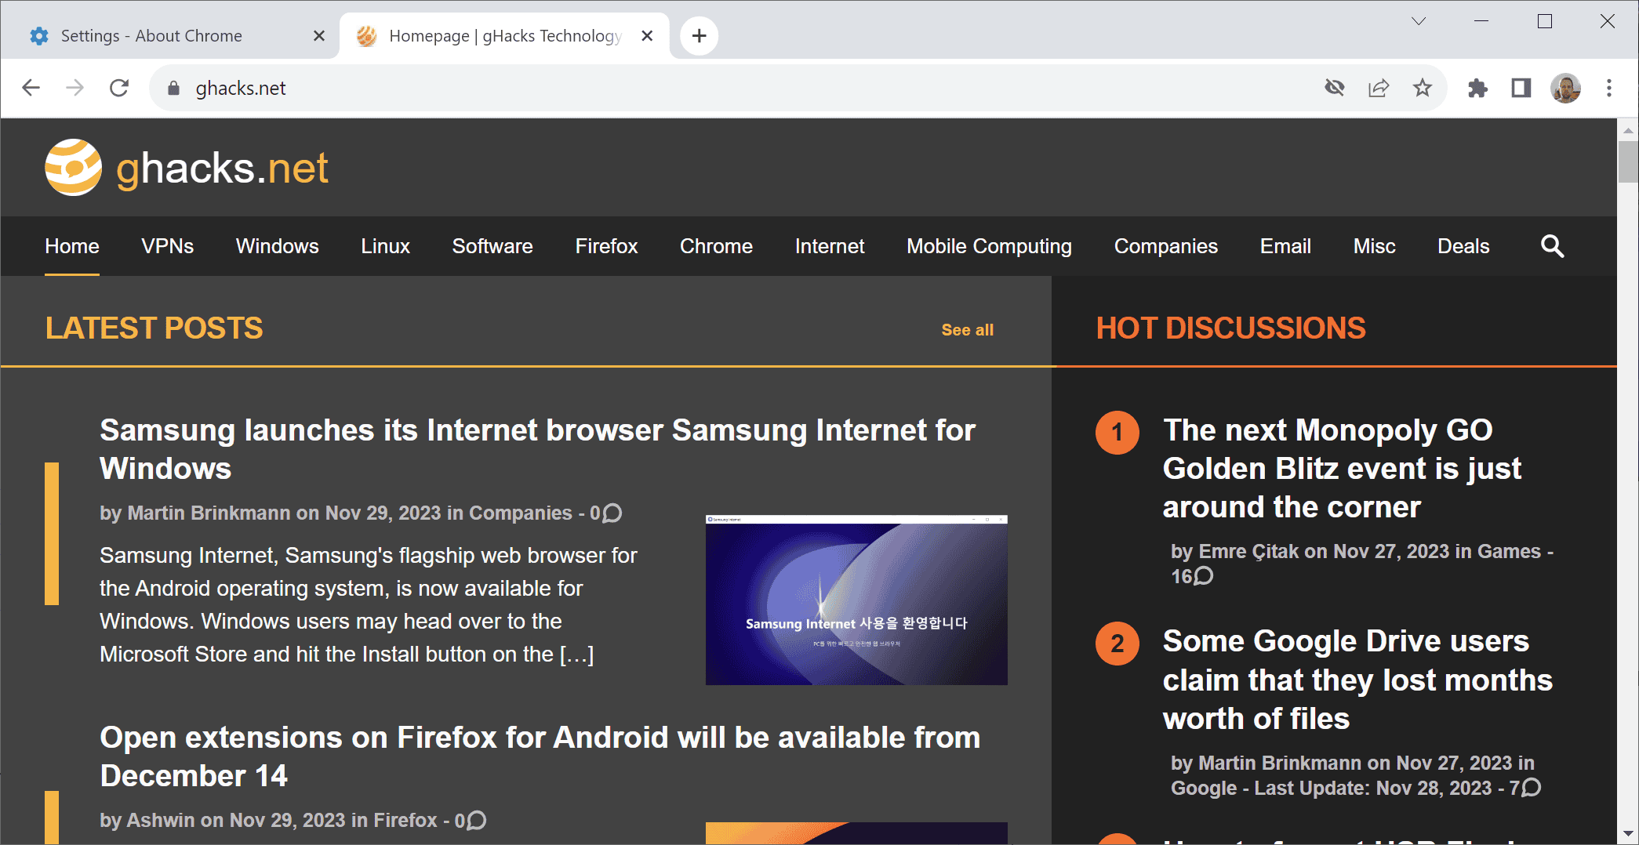The height and width of the screenshot is (845, 1639).
Task: Select Chrome in the navigation bar
Action: (x=716, y=246)
